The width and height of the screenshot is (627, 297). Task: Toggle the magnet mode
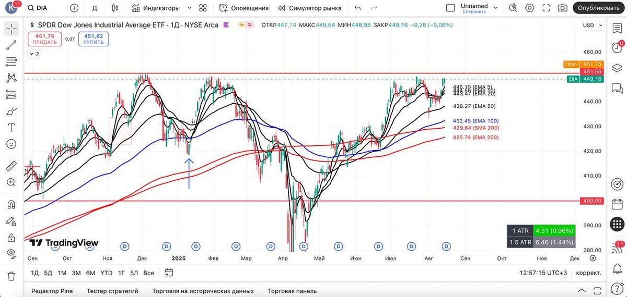[11, 204]
